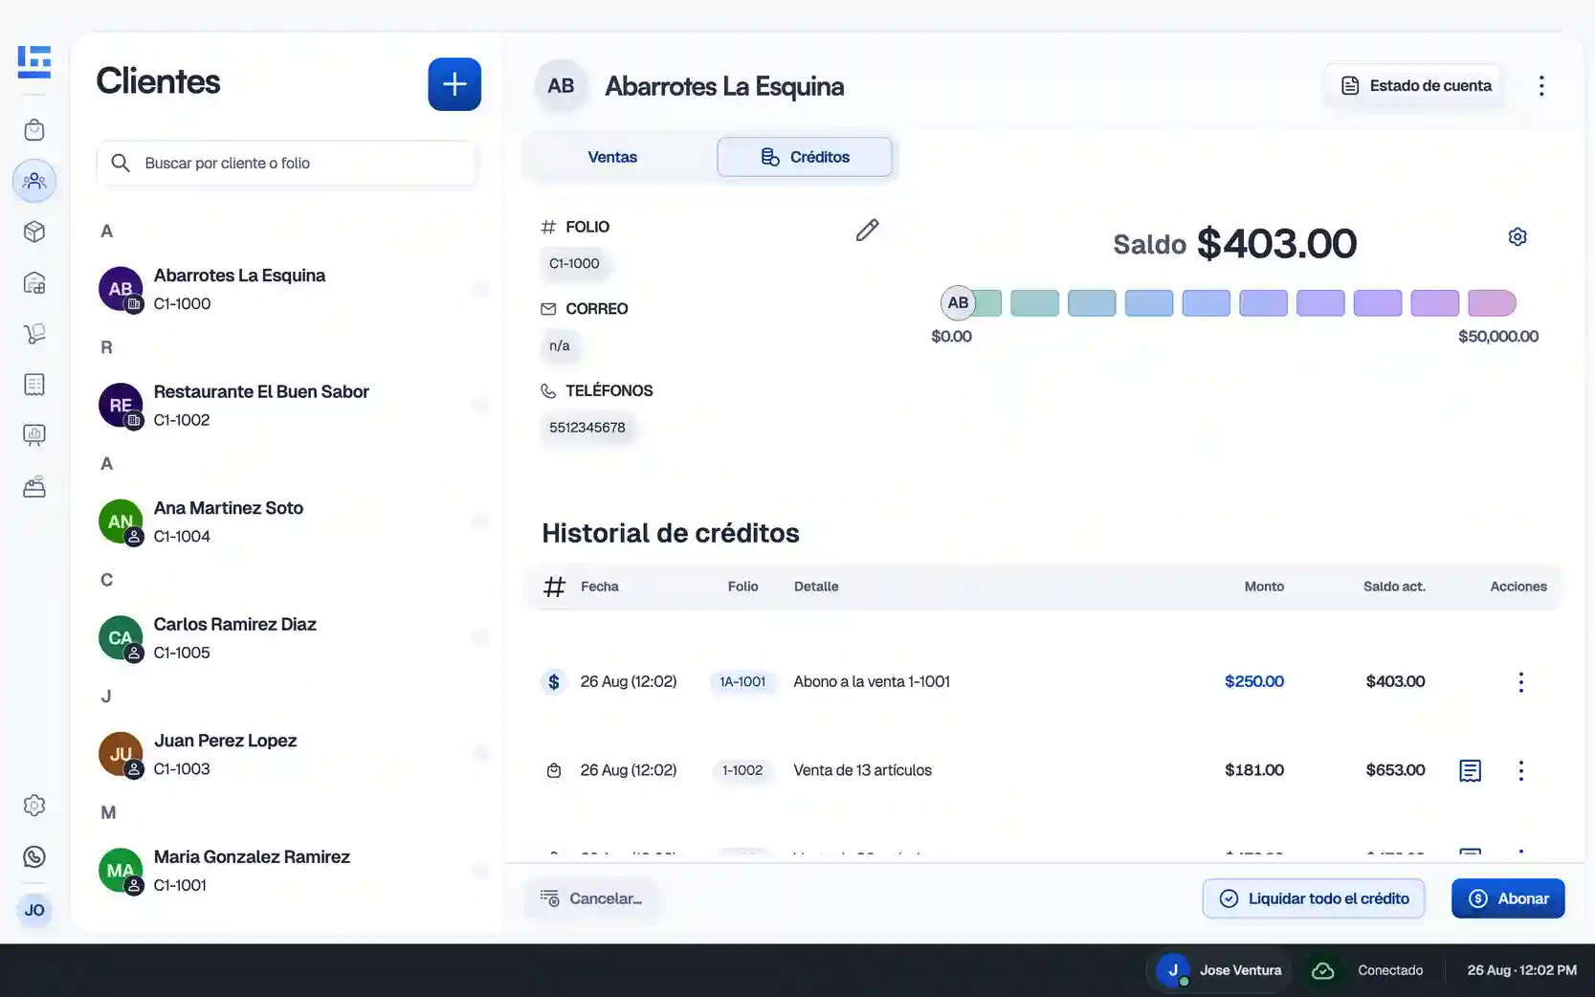
Task: Select client Maria Gonzalez Ramirez
Action: [293, 871]
